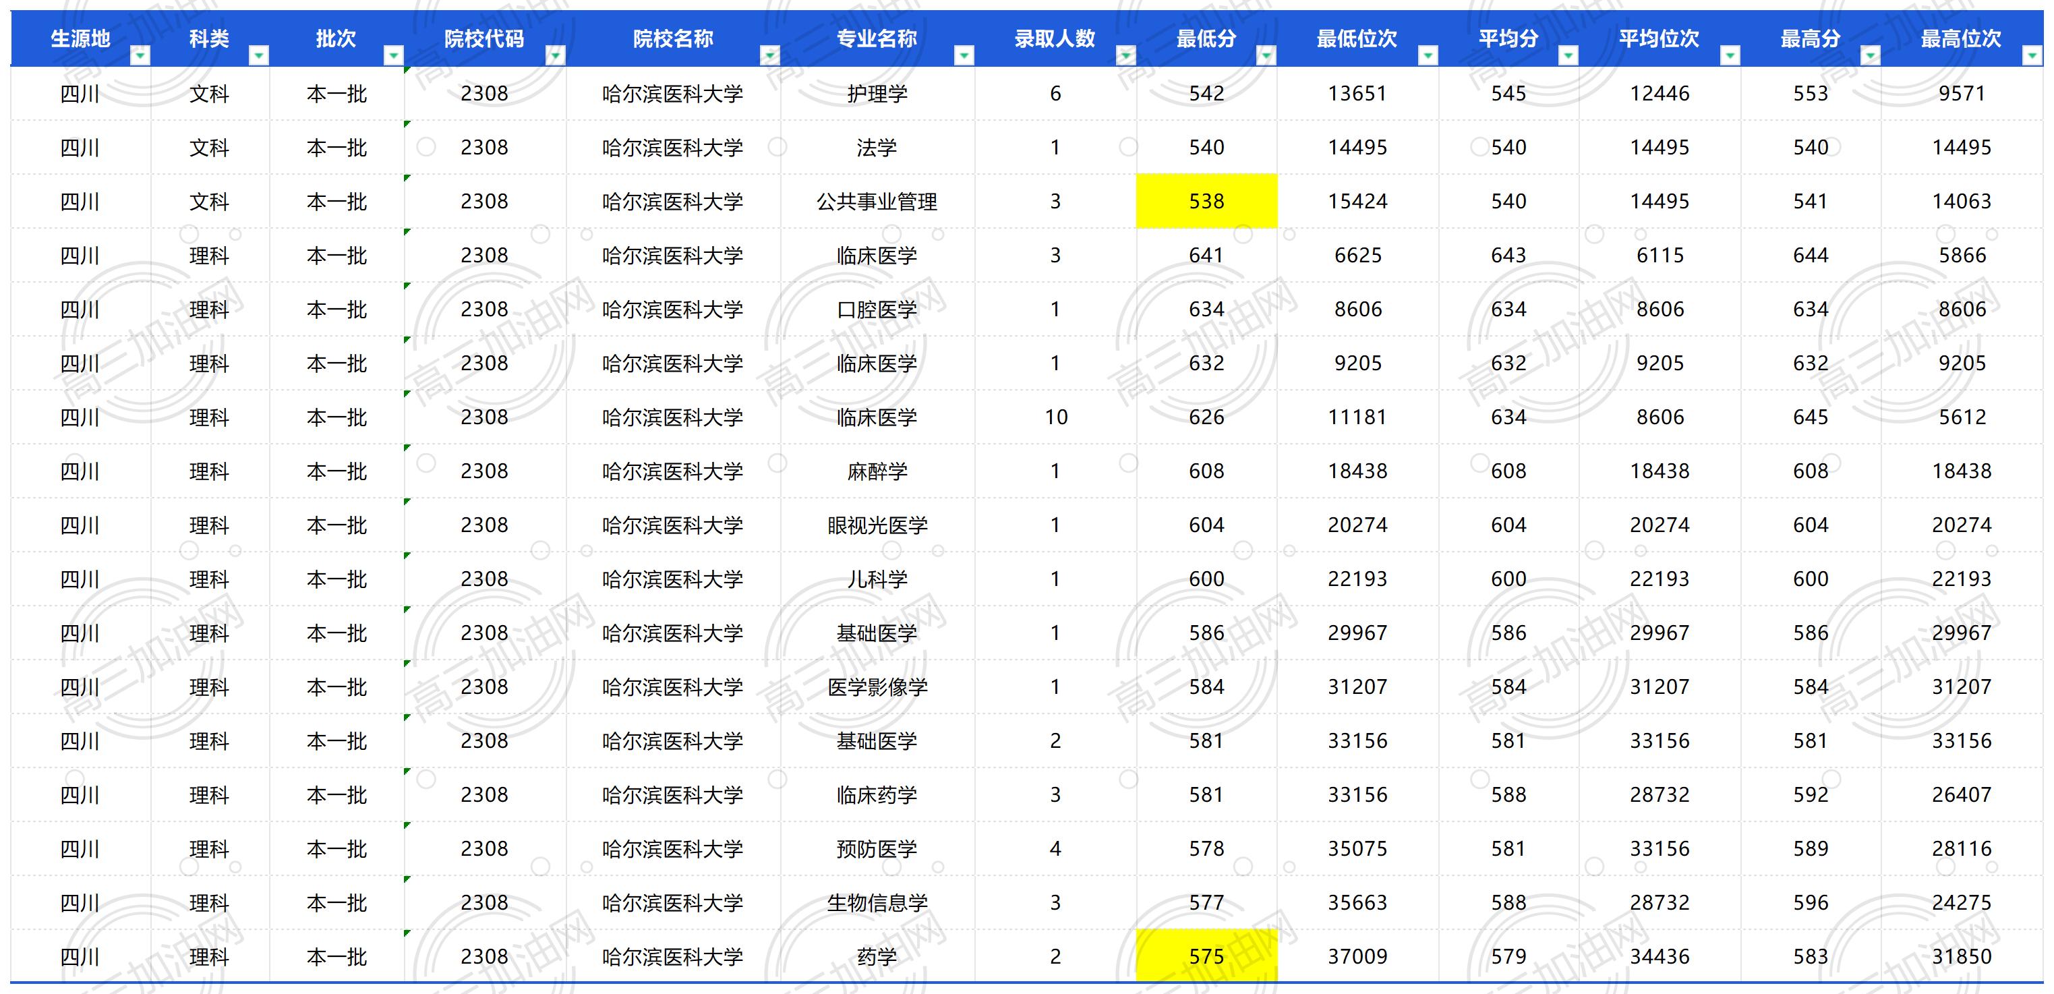
Task: Select the highest rank cell 24275
Action: pyautogui.click(x=1962, y=903)
